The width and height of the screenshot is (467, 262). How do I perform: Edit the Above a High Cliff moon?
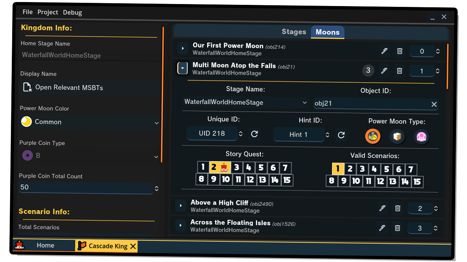tap(382, 208)
